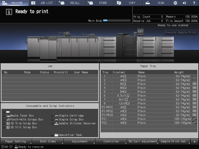Switch to the JOB LIST tab

[43, 3]
